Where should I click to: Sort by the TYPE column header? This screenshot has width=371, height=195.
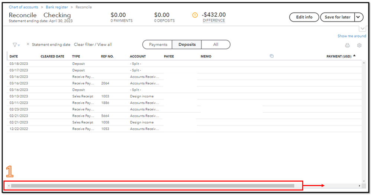tap(76, 56)
